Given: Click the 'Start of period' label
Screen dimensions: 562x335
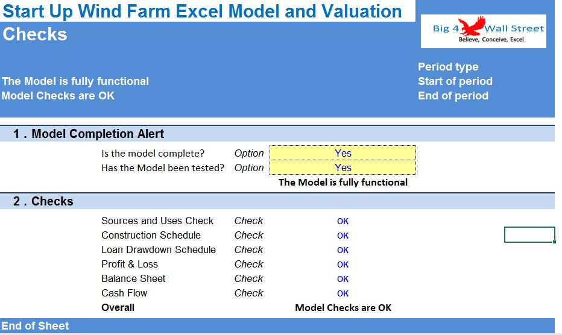Looking at the screenshot, I should point(455,81).
